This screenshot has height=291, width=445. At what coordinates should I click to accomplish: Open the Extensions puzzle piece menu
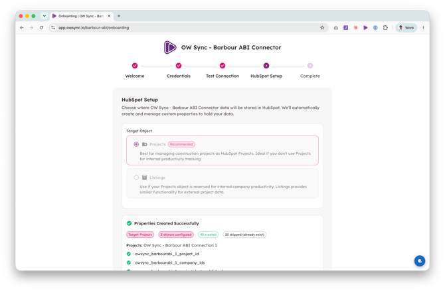385,28
